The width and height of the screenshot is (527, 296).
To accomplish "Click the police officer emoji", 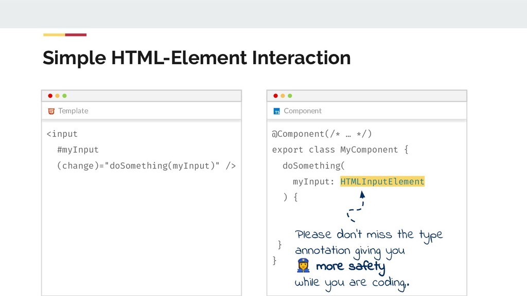I will coord(303,266).
